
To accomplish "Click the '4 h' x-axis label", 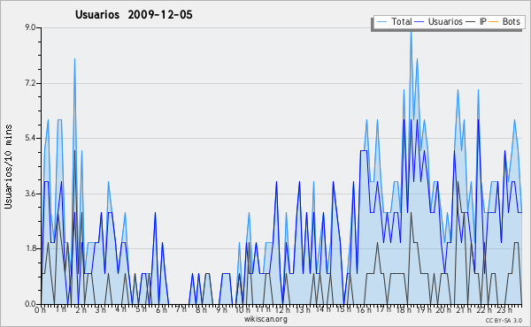I will [120, 309].
